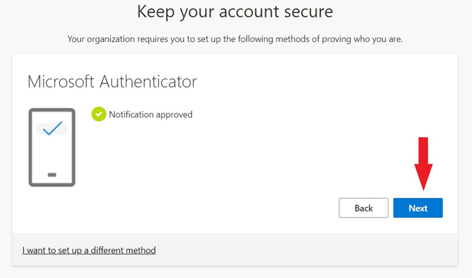Click 'different method' at the end of the link

pyautogui.click(x=123, y=251)
